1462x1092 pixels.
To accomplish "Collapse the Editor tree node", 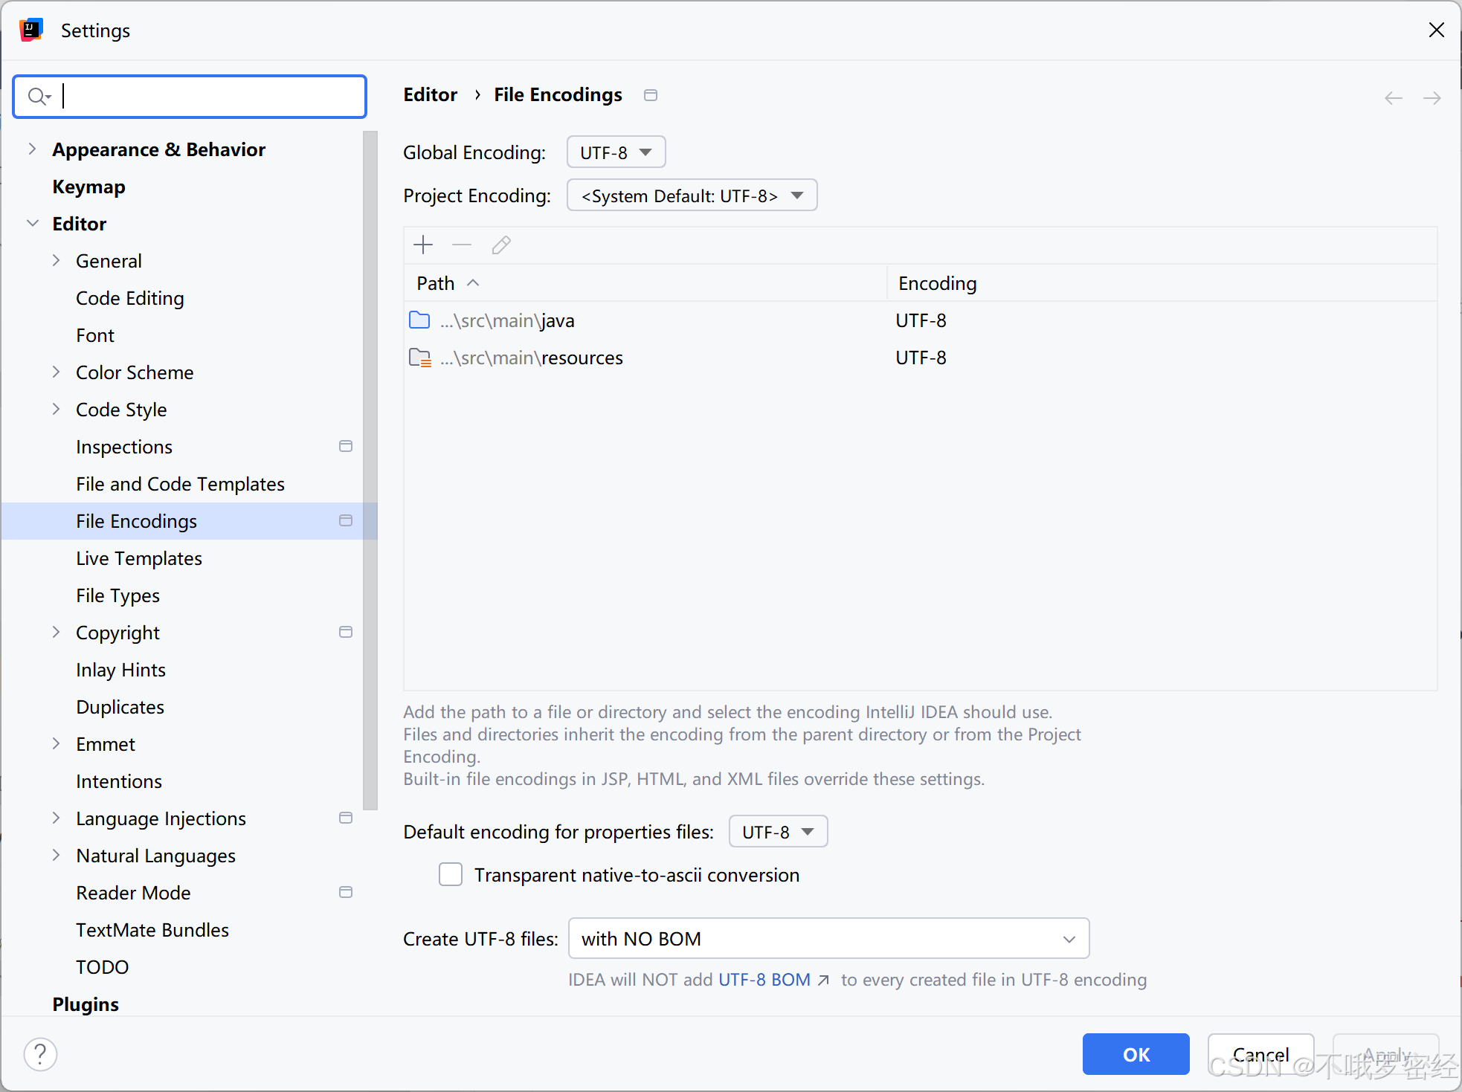I will point(32,223).
